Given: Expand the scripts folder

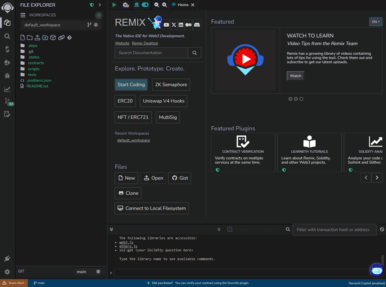Looking at the screenshot, I should (x=34, y=69).
